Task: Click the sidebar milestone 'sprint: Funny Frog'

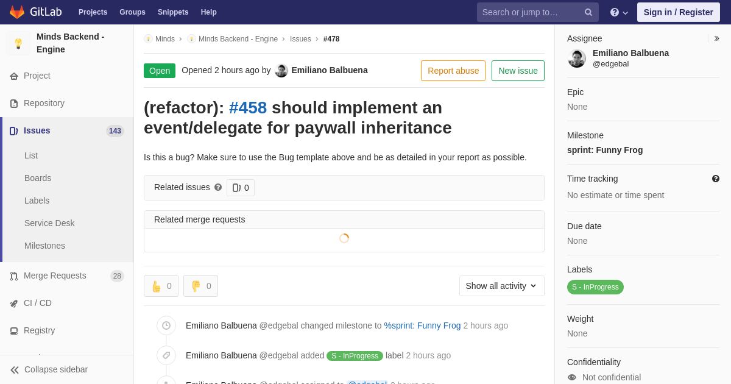Action: tap(605, 150)
